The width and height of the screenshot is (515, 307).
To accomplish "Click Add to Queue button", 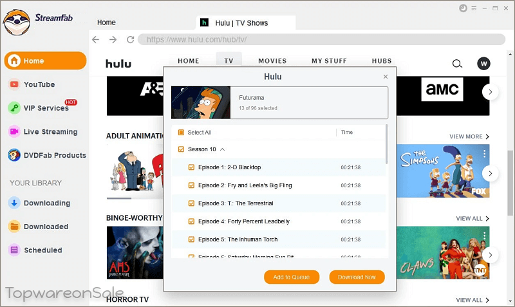I will click(292, 277).
